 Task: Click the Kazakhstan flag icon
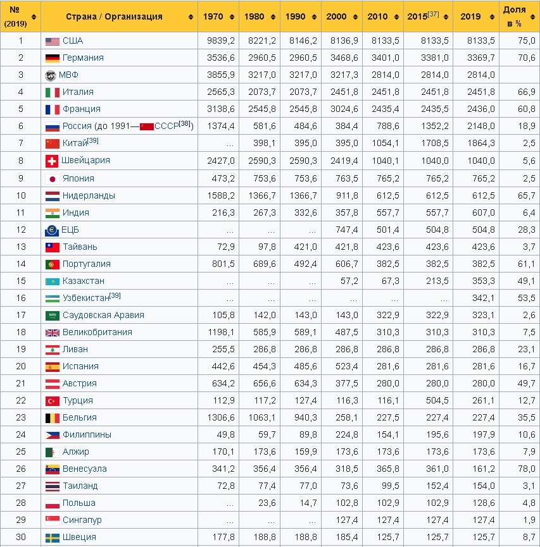coord(52,281)
